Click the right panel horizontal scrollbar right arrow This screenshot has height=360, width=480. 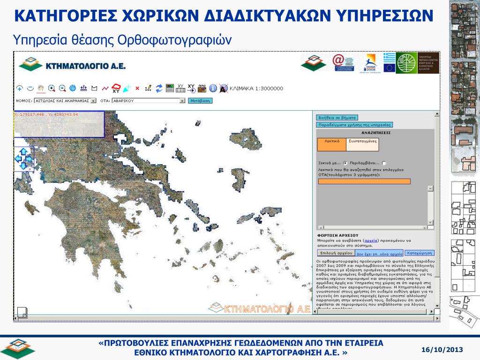(431, 312)
